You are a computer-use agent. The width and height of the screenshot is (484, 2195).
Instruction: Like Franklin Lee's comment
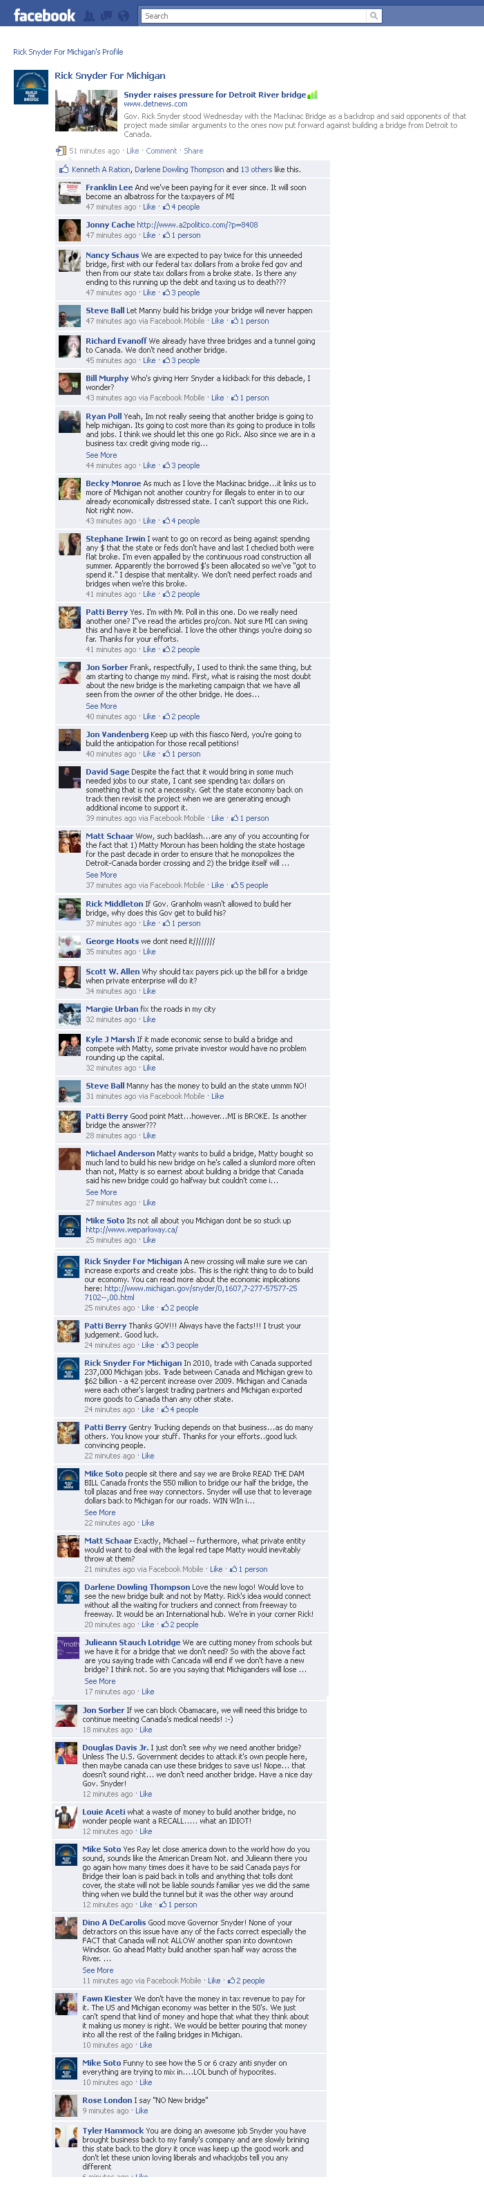(149, 207)
